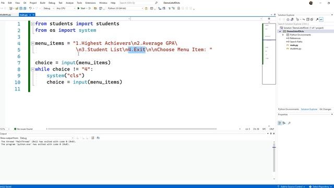
Task: Click Property Pages wrench icon in Properties
Action: pos(289,123)
